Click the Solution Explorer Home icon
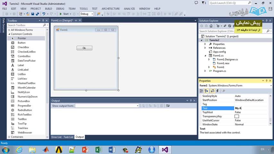 211,26
